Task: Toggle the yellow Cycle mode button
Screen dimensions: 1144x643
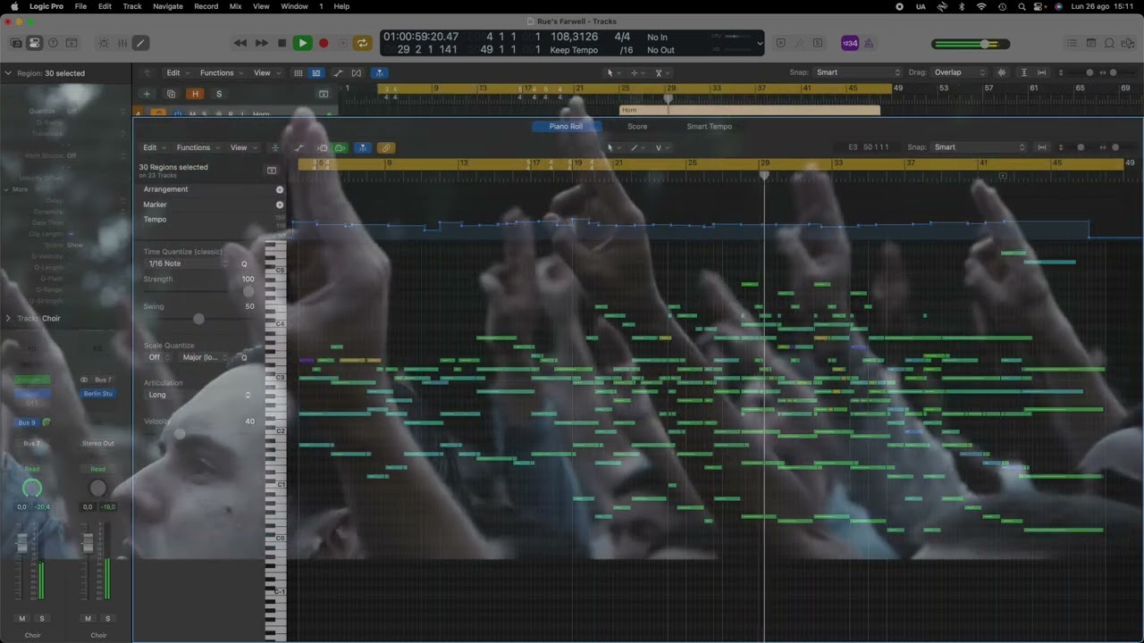Action: [362, 43]
